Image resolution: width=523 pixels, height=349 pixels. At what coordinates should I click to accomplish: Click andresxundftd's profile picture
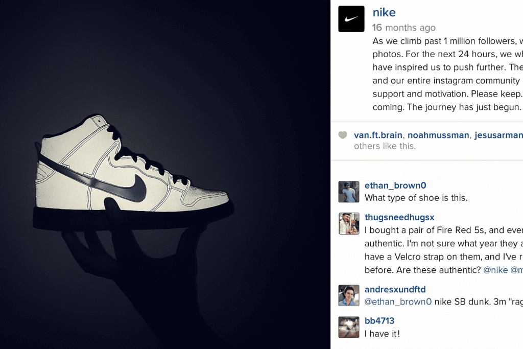tap(349, 295)
